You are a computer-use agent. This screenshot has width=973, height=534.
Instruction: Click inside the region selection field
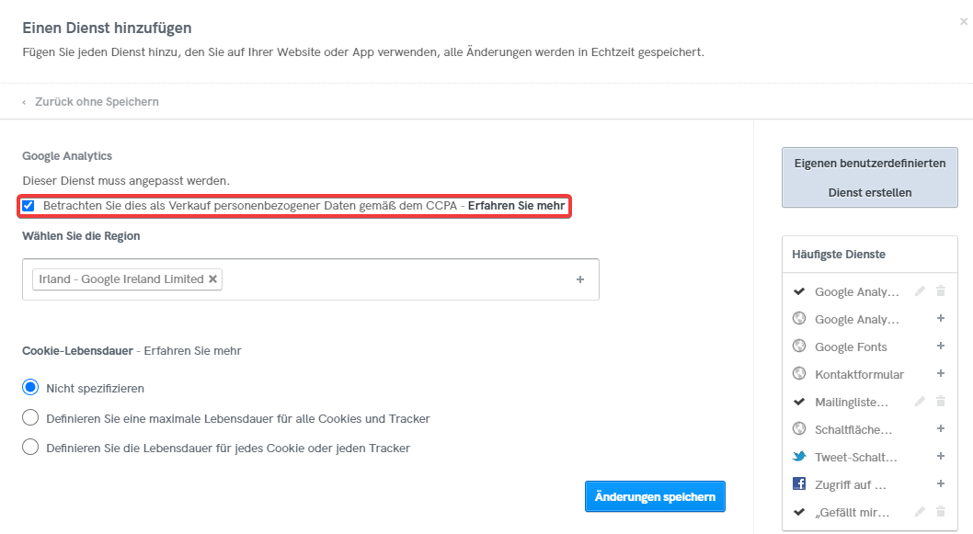click(395, 279)
